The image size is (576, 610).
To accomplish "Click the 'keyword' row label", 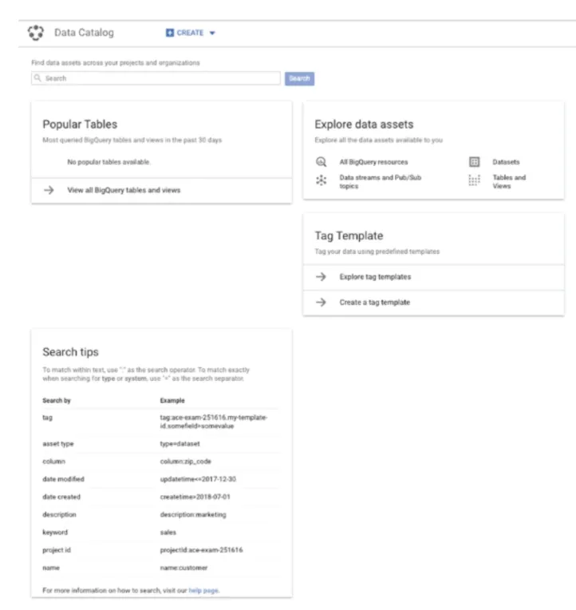I will click(x=55, y=533).
